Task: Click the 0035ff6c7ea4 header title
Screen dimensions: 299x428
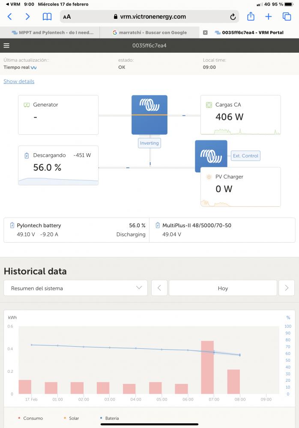Action: 149,46
